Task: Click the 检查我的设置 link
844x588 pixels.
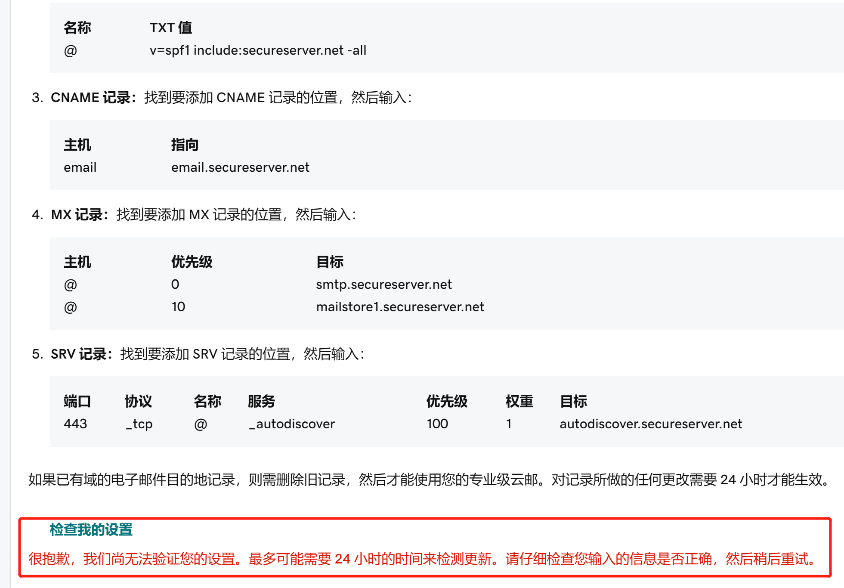Action: coord(91,529)
